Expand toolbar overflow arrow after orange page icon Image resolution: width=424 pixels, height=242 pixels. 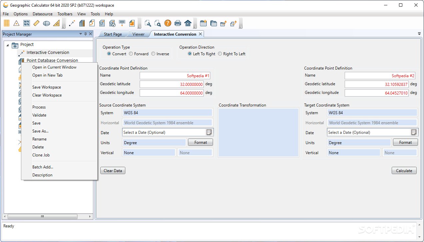(x=140, y=24)
